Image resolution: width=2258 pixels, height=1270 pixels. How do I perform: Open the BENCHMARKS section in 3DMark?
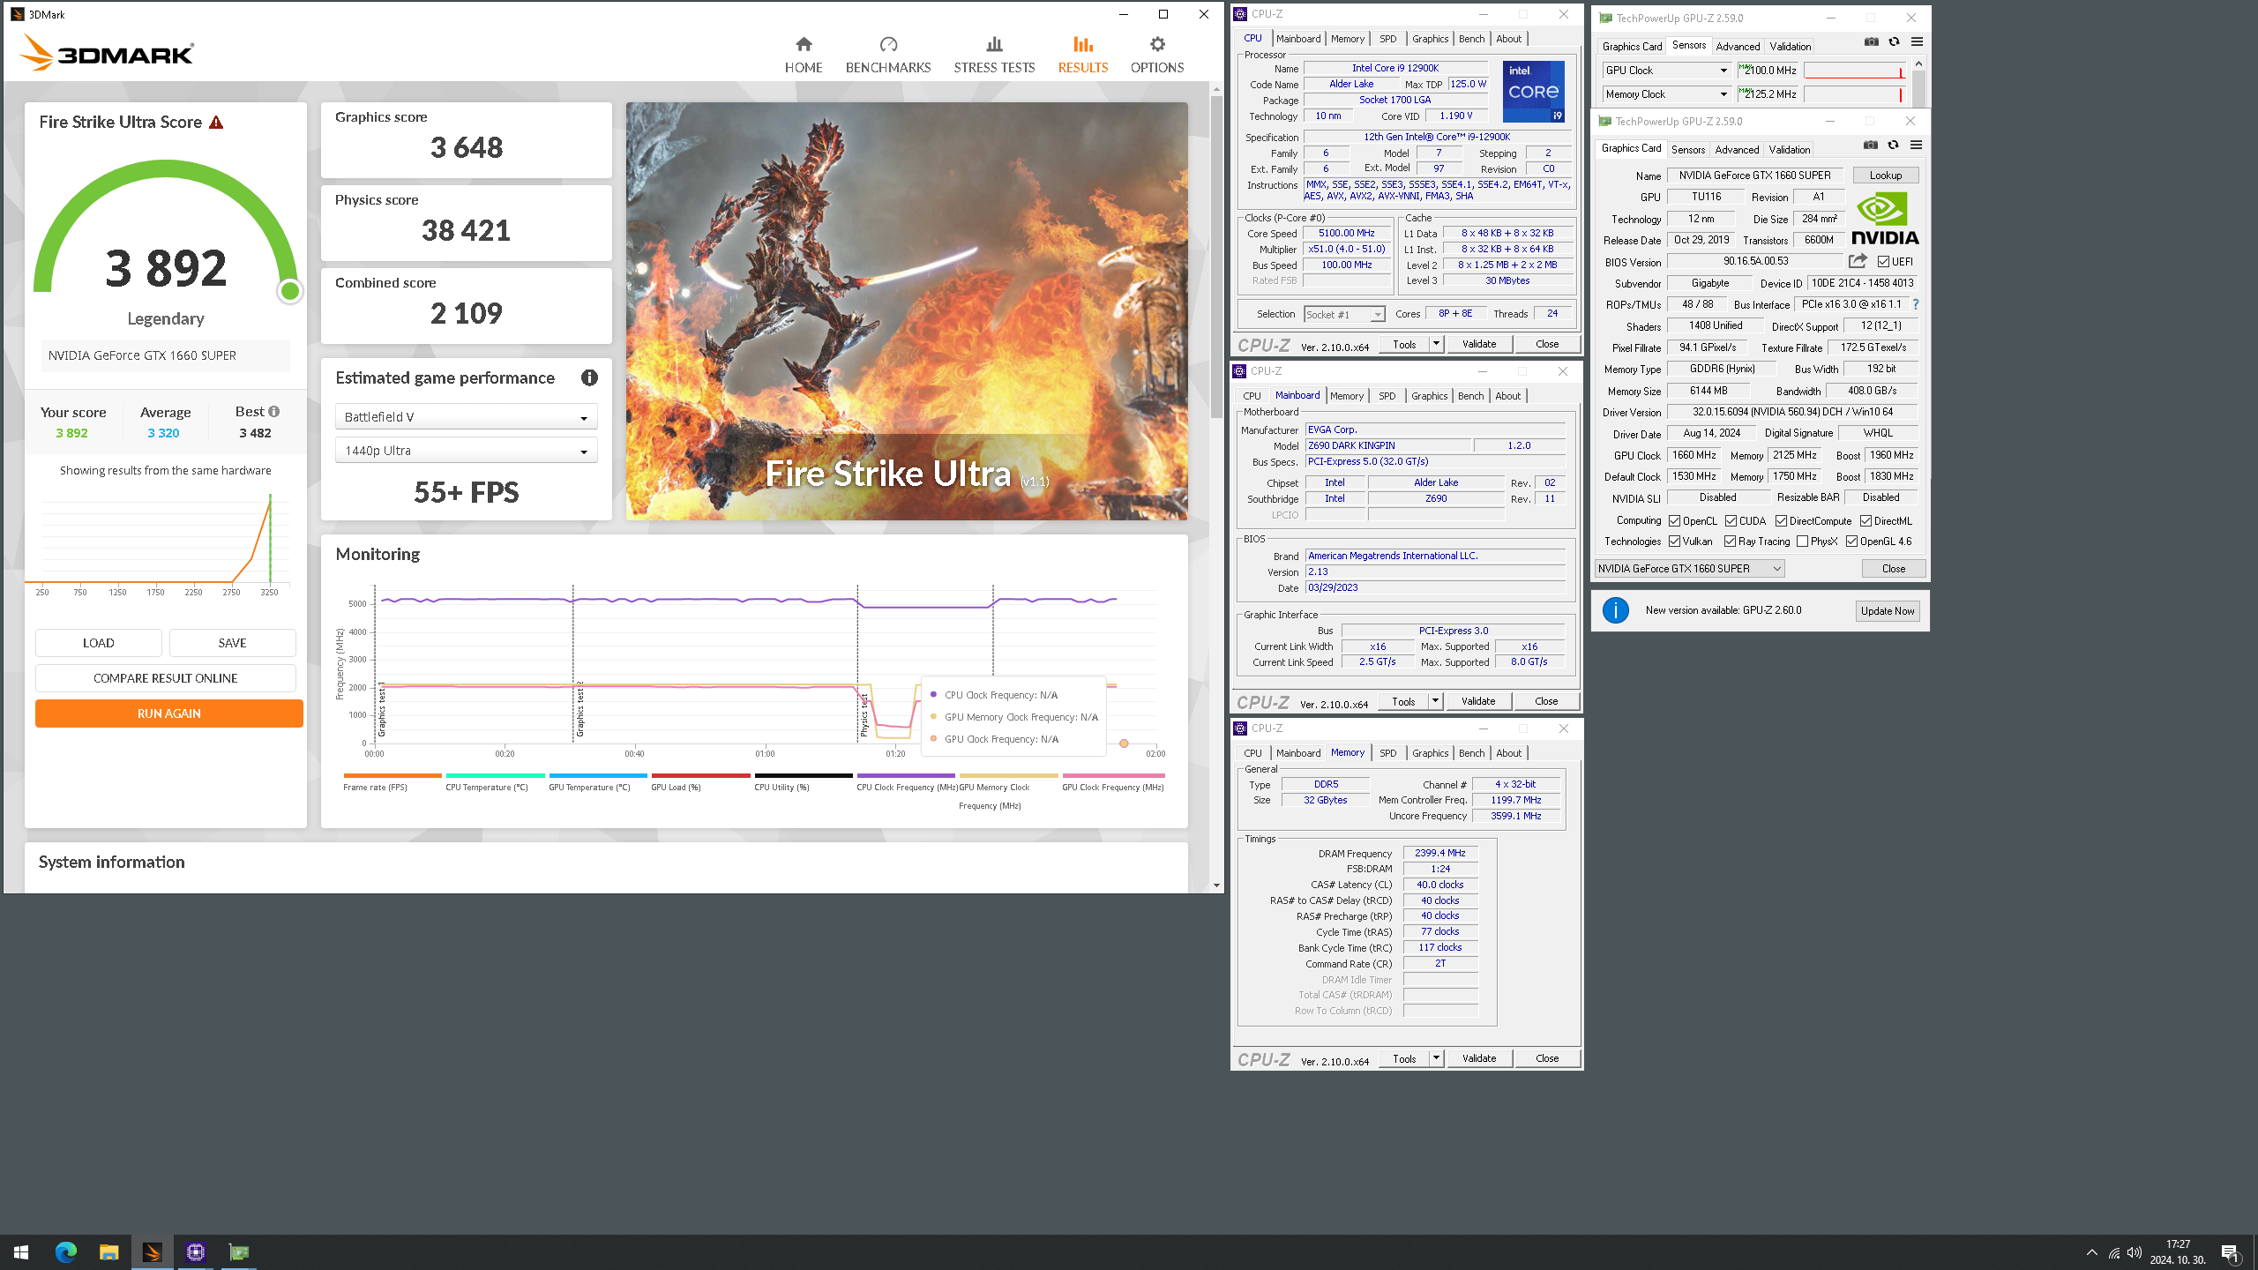[887, 55]
